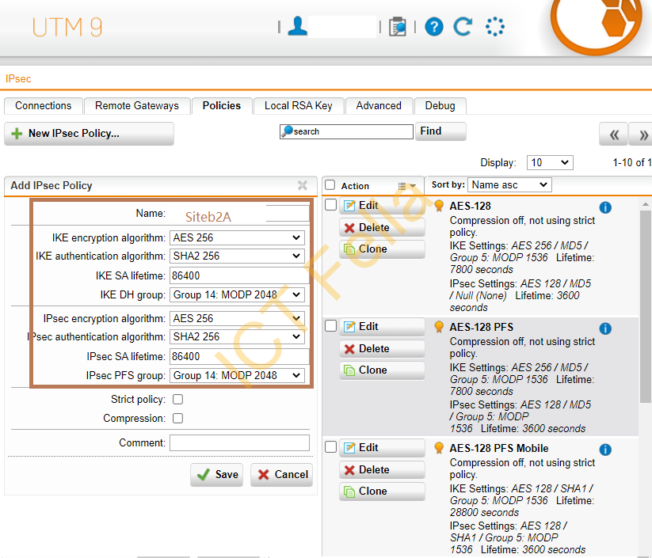652x558 pixels.
Task: Click the user account icon in header
Action: [297, 26]
